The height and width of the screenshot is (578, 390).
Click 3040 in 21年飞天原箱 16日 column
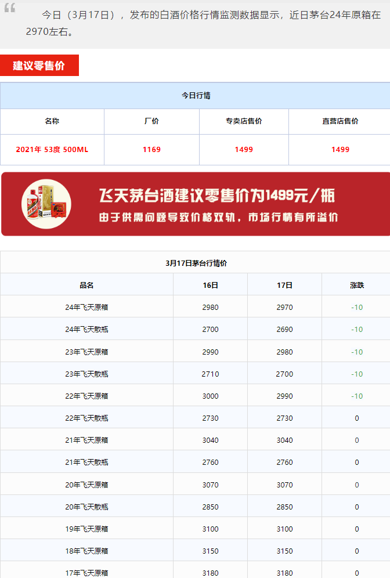pyautogui.click(x=211, y=440)
